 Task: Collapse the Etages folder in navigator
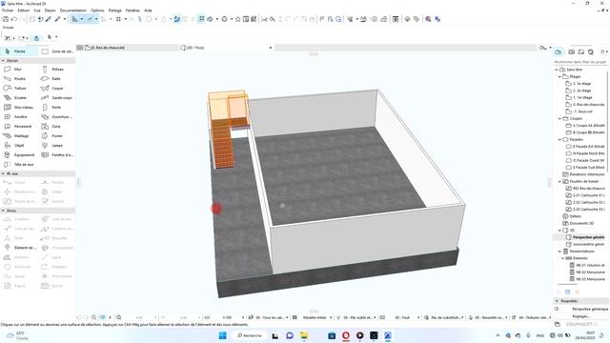point(559,76)
